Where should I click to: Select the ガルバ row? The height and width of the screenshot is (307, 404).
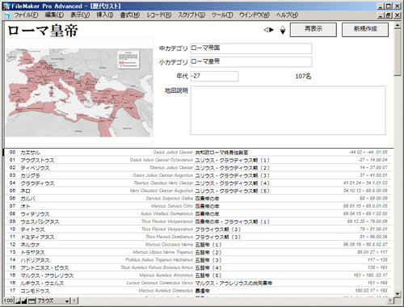tap(199, 199)
